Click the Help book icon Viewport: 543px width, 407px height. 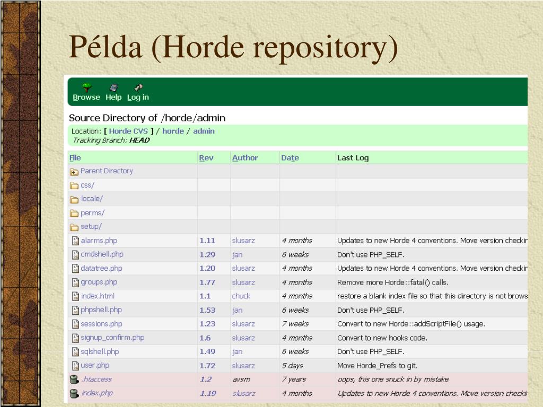(x=113, y=87)
